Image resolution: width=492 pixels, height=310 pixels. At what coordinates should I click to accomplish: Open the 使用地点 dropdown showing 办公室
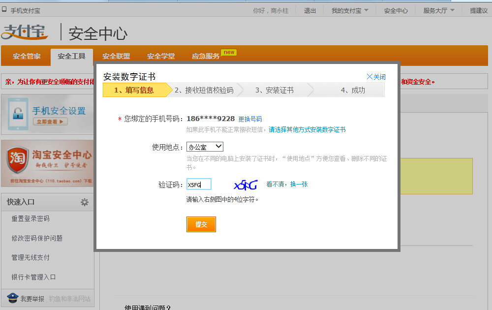pos(204,146)
